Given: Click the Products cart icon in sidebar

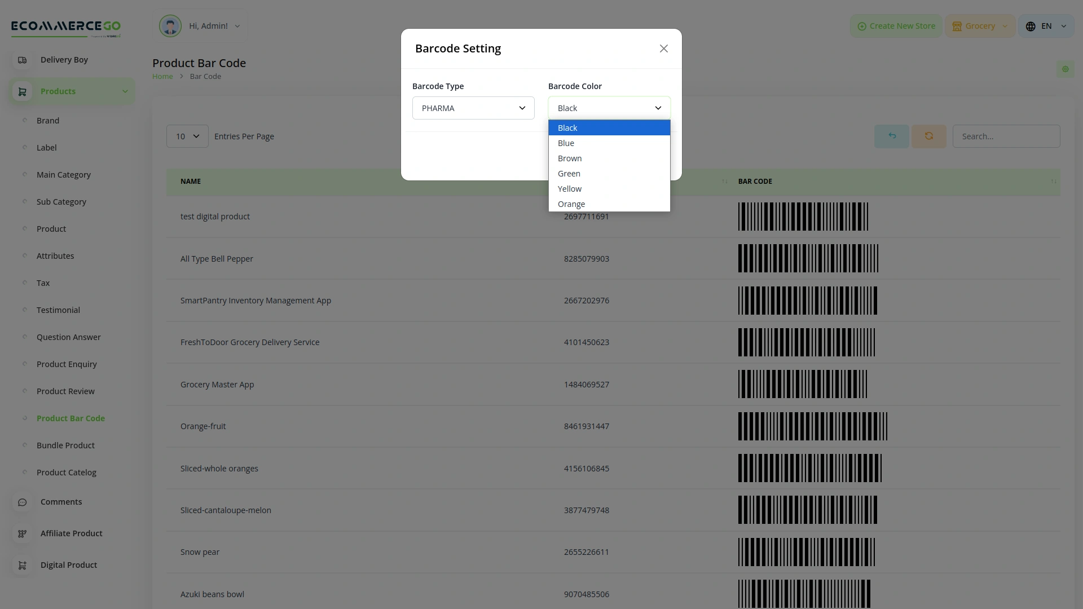Looking at the screenshot, I should pyautogui.click(x=23, y=91).
